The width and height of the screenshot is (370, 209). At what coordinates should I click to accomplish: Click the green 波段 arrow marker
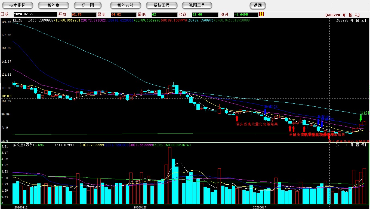tap(361, 118)
